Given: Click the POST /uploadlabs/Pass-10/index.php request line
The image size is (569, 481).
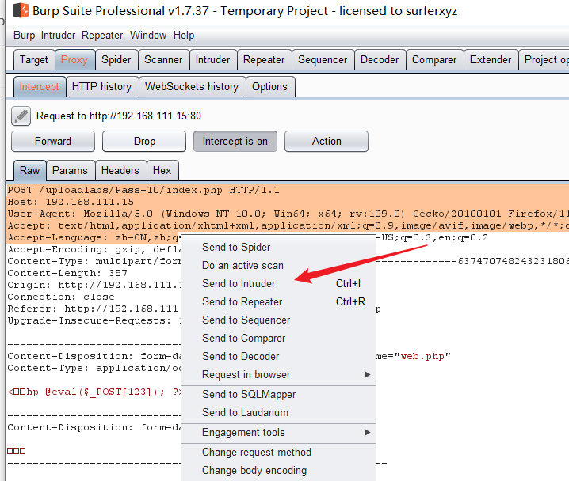Looking at the screenshot, I should [143, 190].
